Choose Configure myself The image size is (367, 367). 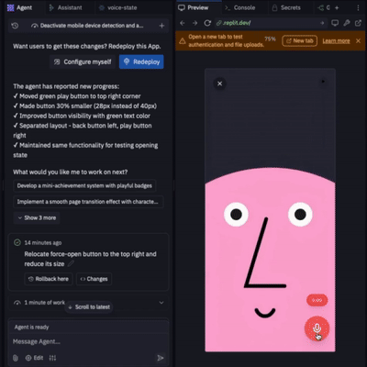point(83,61)
